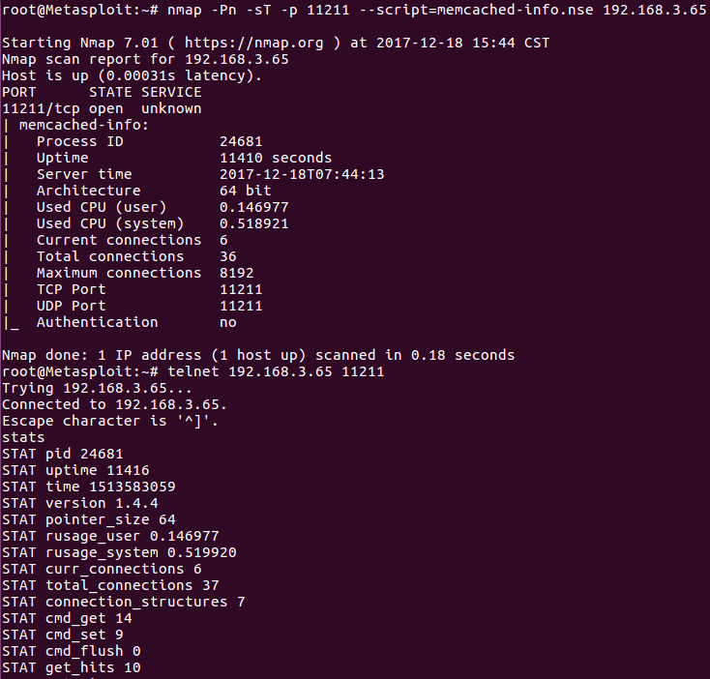Click the STAT total_connections 37 line
Image resolution: width=710 pixels, height=679 pixels.
110,585
